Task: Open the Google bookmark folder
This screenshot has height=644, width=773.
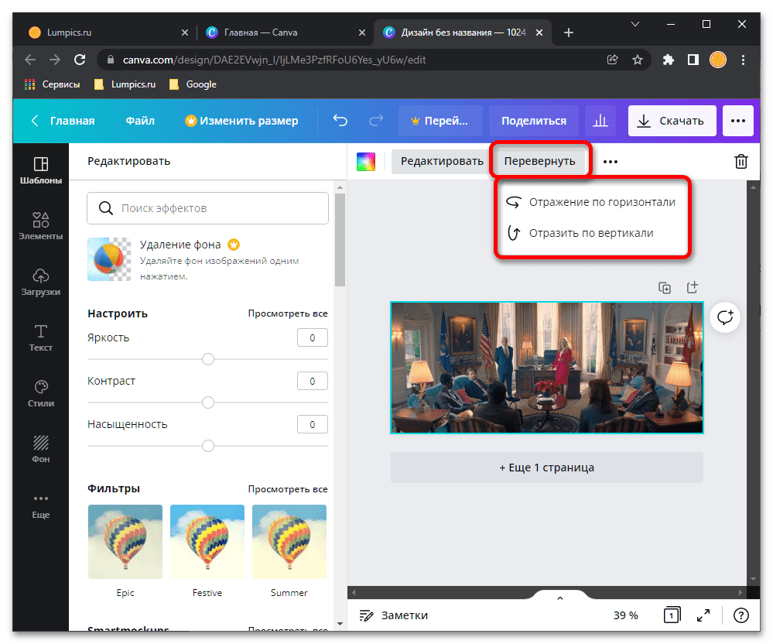Action: pyautogui.click(x=193, y=84)
